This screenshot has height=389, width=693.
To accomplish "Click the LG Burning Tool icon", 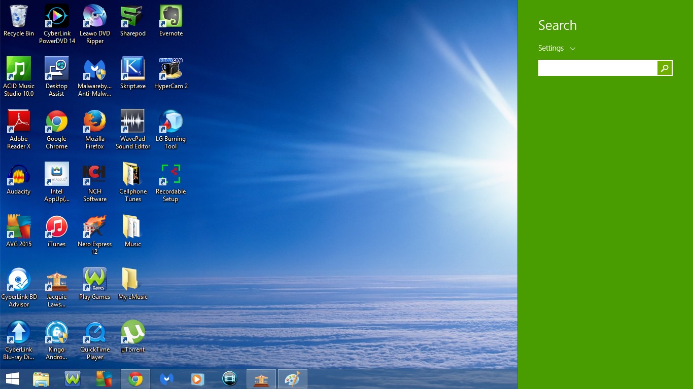I will (171, 130).
